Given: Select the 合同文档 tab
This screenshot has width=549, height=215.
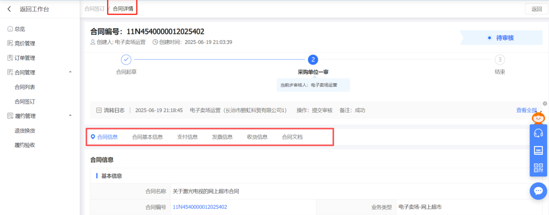Looking at the screenshot, I should click(292, 137).
